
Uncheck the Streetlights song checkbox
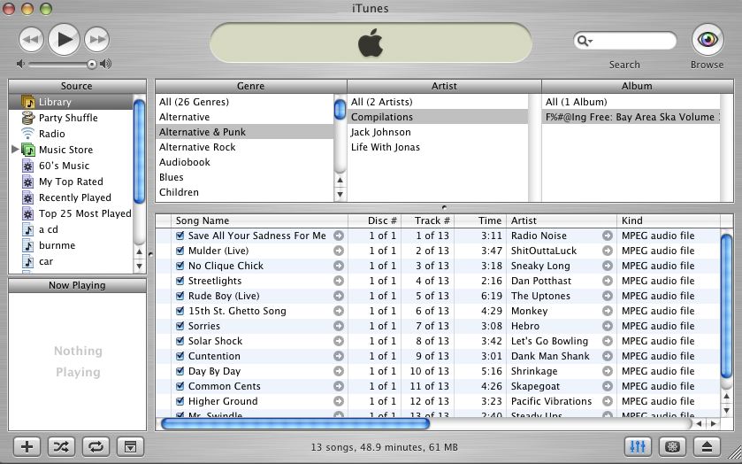pos(180,281)
